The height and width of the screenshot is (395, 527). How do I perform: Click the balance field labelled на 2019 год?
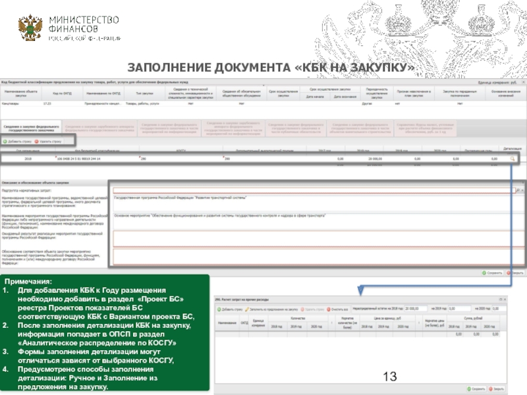459,308
